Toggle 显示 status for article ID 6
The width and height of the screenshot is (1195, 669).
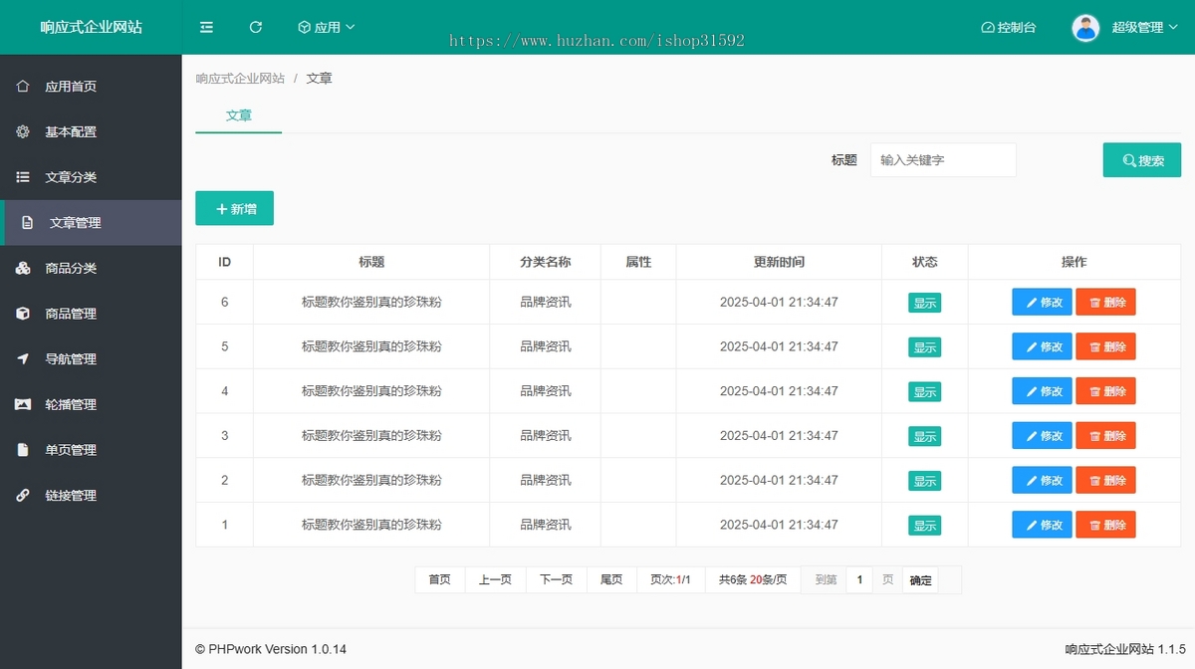coord(924,304)
